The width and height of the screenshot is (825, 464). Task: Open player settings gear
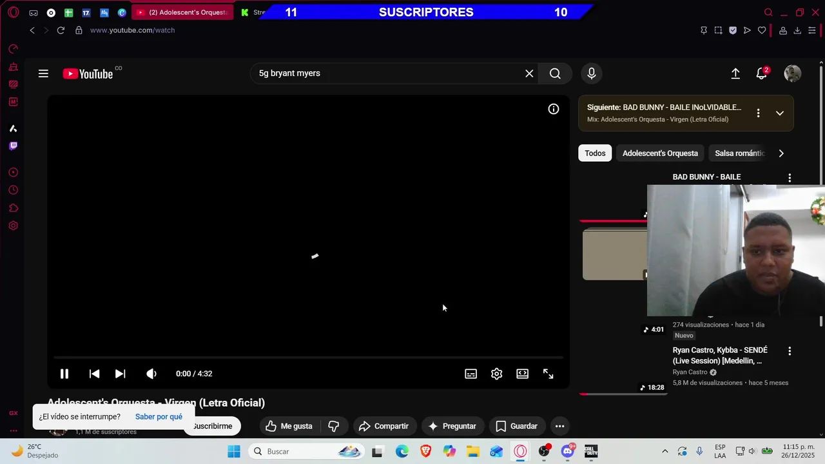point(497,374)
